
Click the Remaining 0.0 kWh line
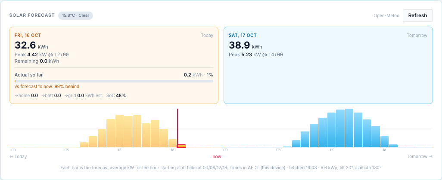(x=37, y=61)
